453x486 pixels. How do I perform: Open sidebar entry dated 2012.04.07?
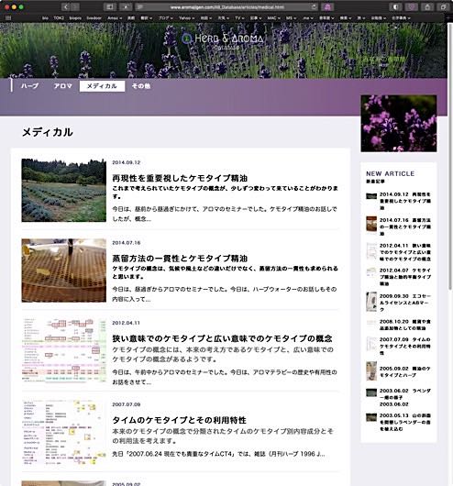(399, 277)
